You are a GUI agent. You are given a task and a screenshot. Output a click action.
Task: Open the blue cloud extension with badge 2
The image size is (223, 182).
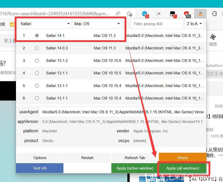[145, 14]
